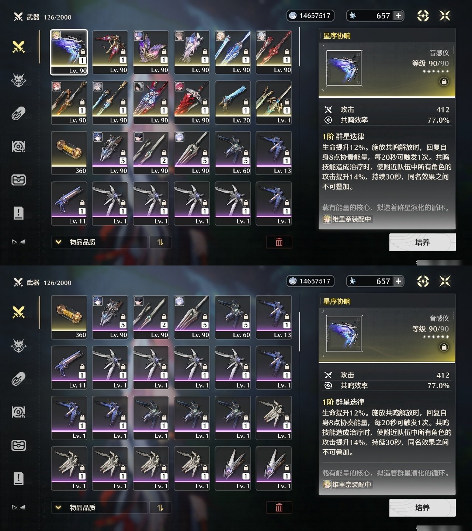Click the scrollbar beside the lower weapon grid

click(299, 332)
